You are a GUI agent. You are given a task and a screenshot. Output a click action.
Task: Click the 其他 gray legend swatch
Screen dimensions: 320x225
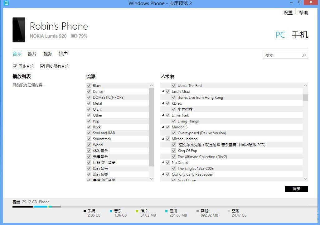197,211
